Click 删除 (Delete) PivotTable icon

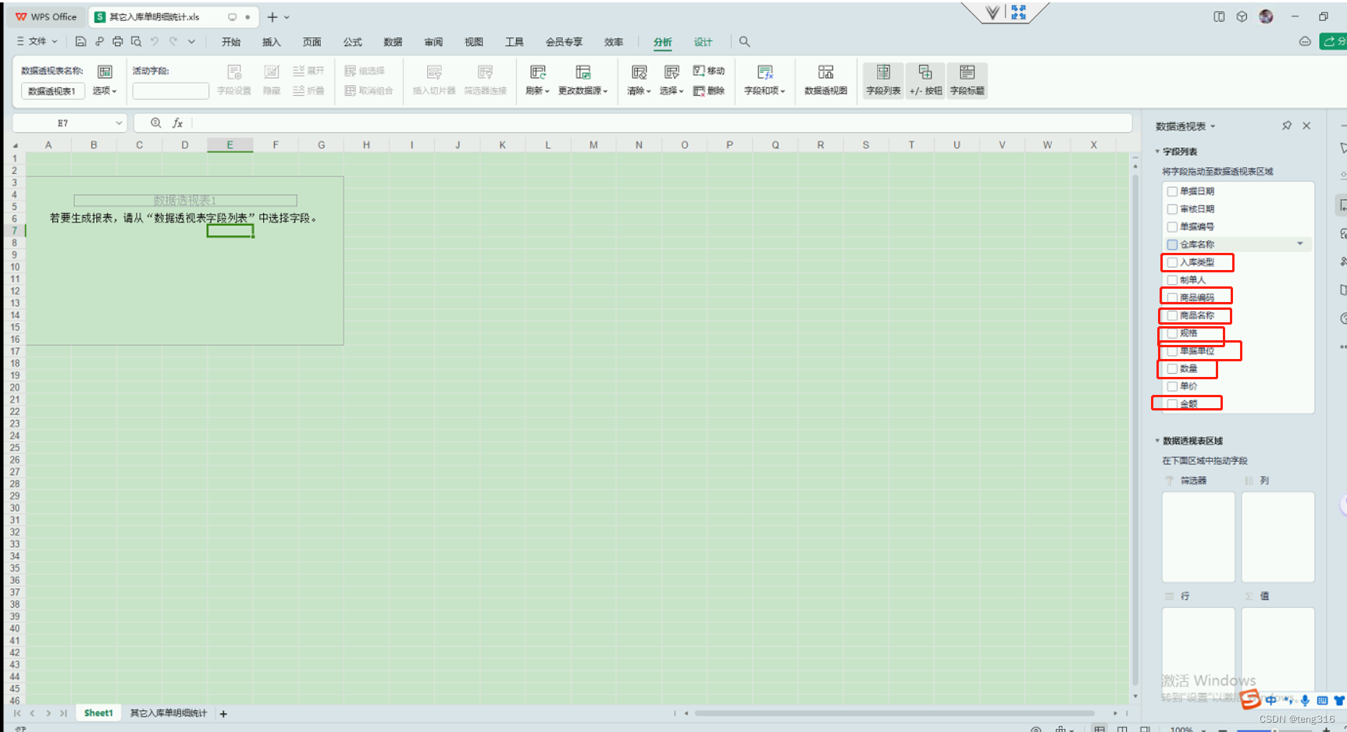709,91
